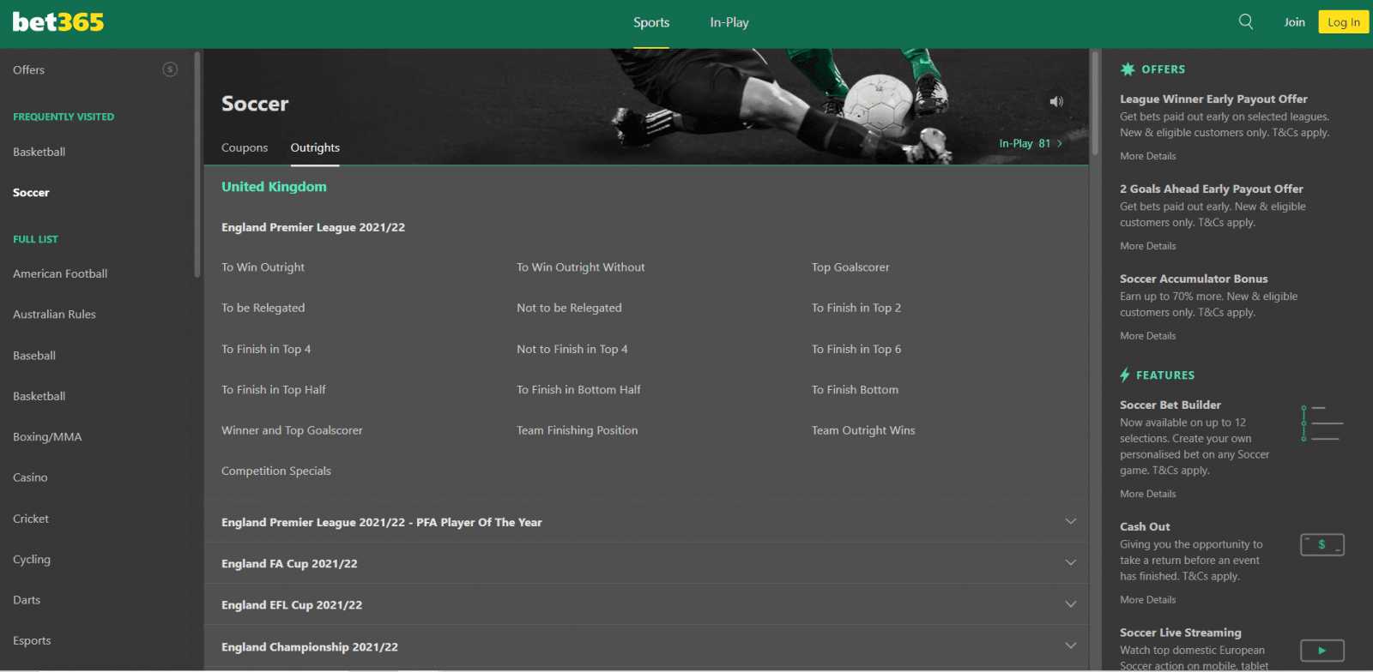Open To Win Outright market
The image size is (1373, 672).
tap(263, 267)
